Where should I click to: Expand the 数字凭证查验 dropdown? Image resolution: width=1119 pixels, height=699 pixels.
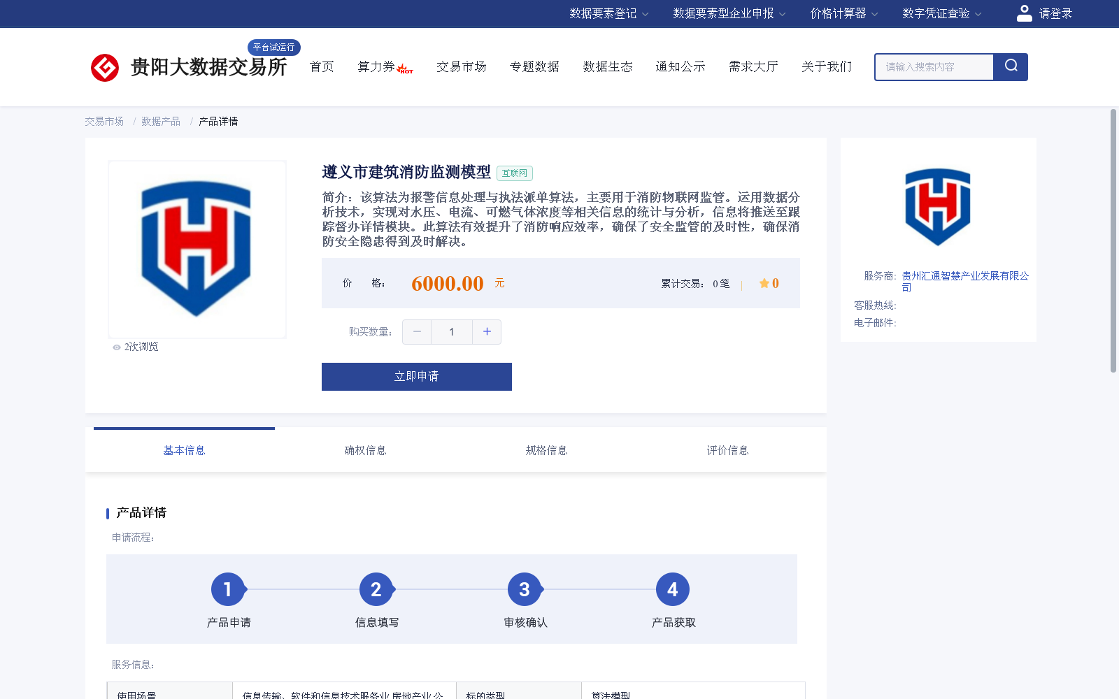click(x=942, y=13)
